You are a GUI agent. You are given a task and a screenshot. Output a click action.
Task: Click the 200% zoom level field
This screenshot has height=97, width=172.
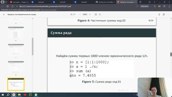[85, 14]
